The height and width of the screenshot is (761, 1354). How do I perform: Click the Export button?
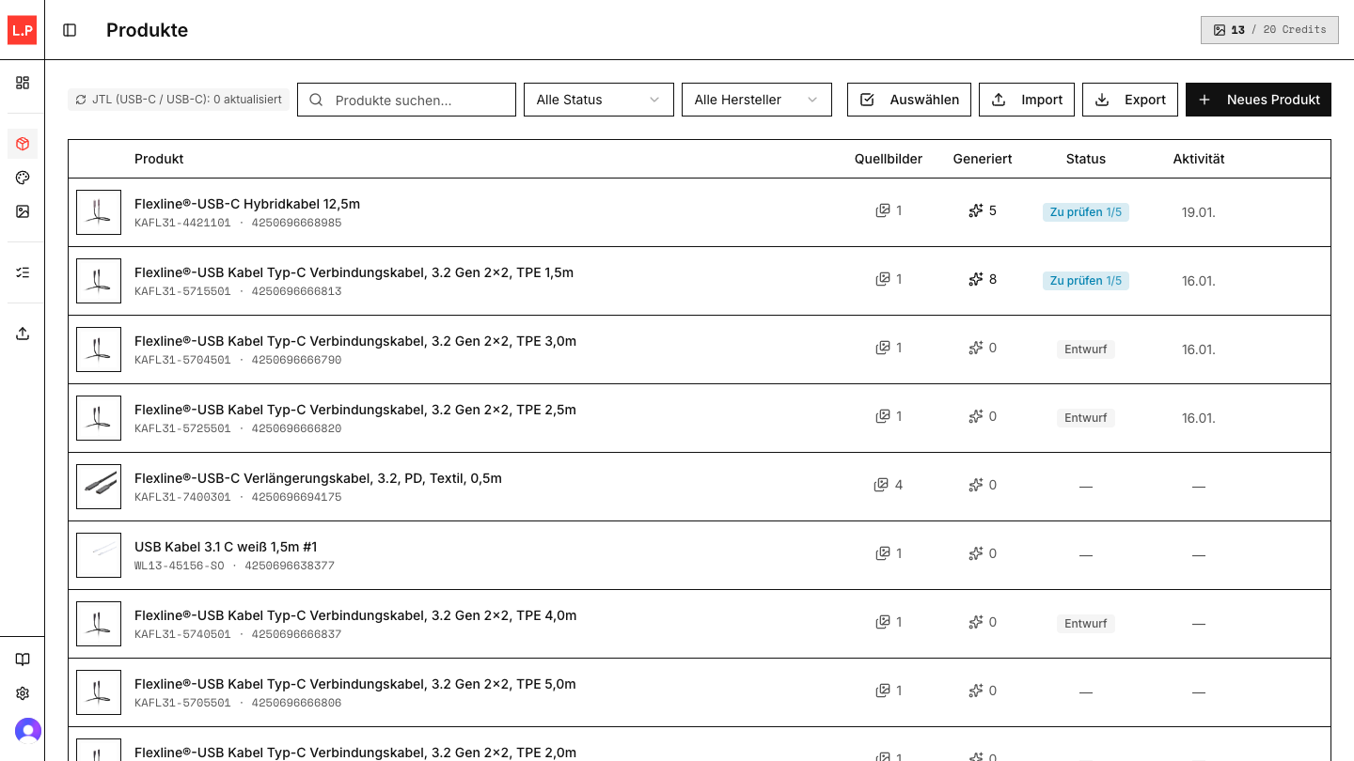[1130, 100]
